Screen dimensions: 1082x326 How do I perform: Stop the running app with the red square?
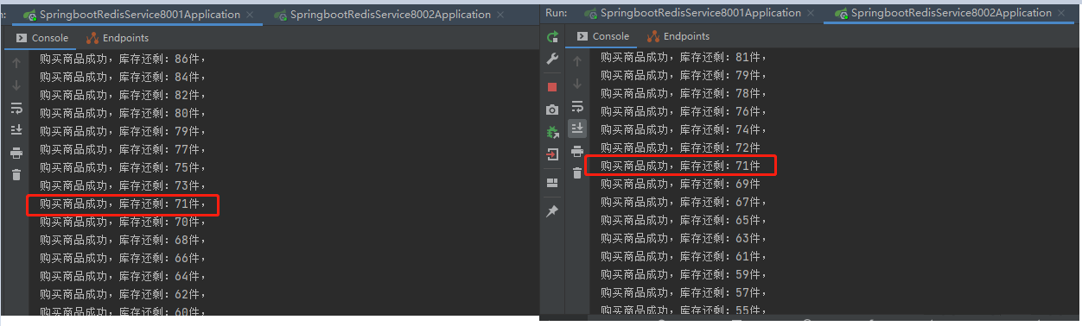pyautogui.click(x=553, y=87)
